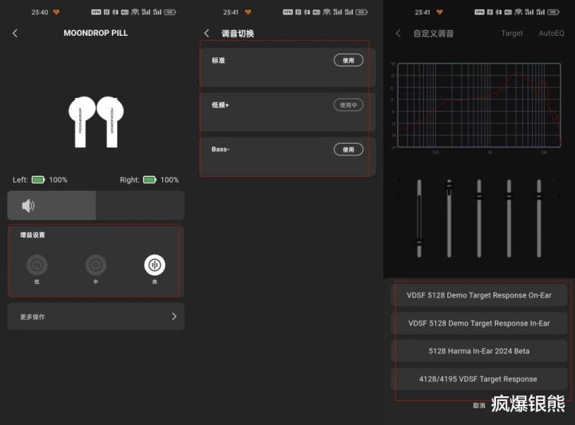Tap the earbuds product image
Image resolution: width=575 pixels, height=425 pixels.
96,122
